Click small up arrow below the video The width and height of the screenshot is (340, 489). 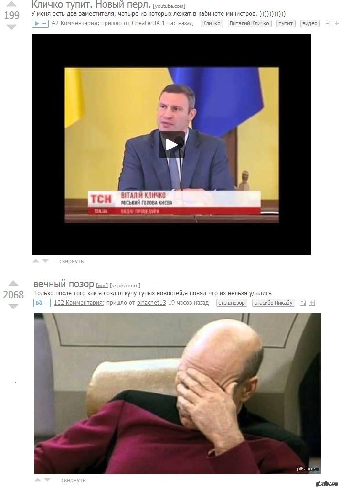[36, 261]
